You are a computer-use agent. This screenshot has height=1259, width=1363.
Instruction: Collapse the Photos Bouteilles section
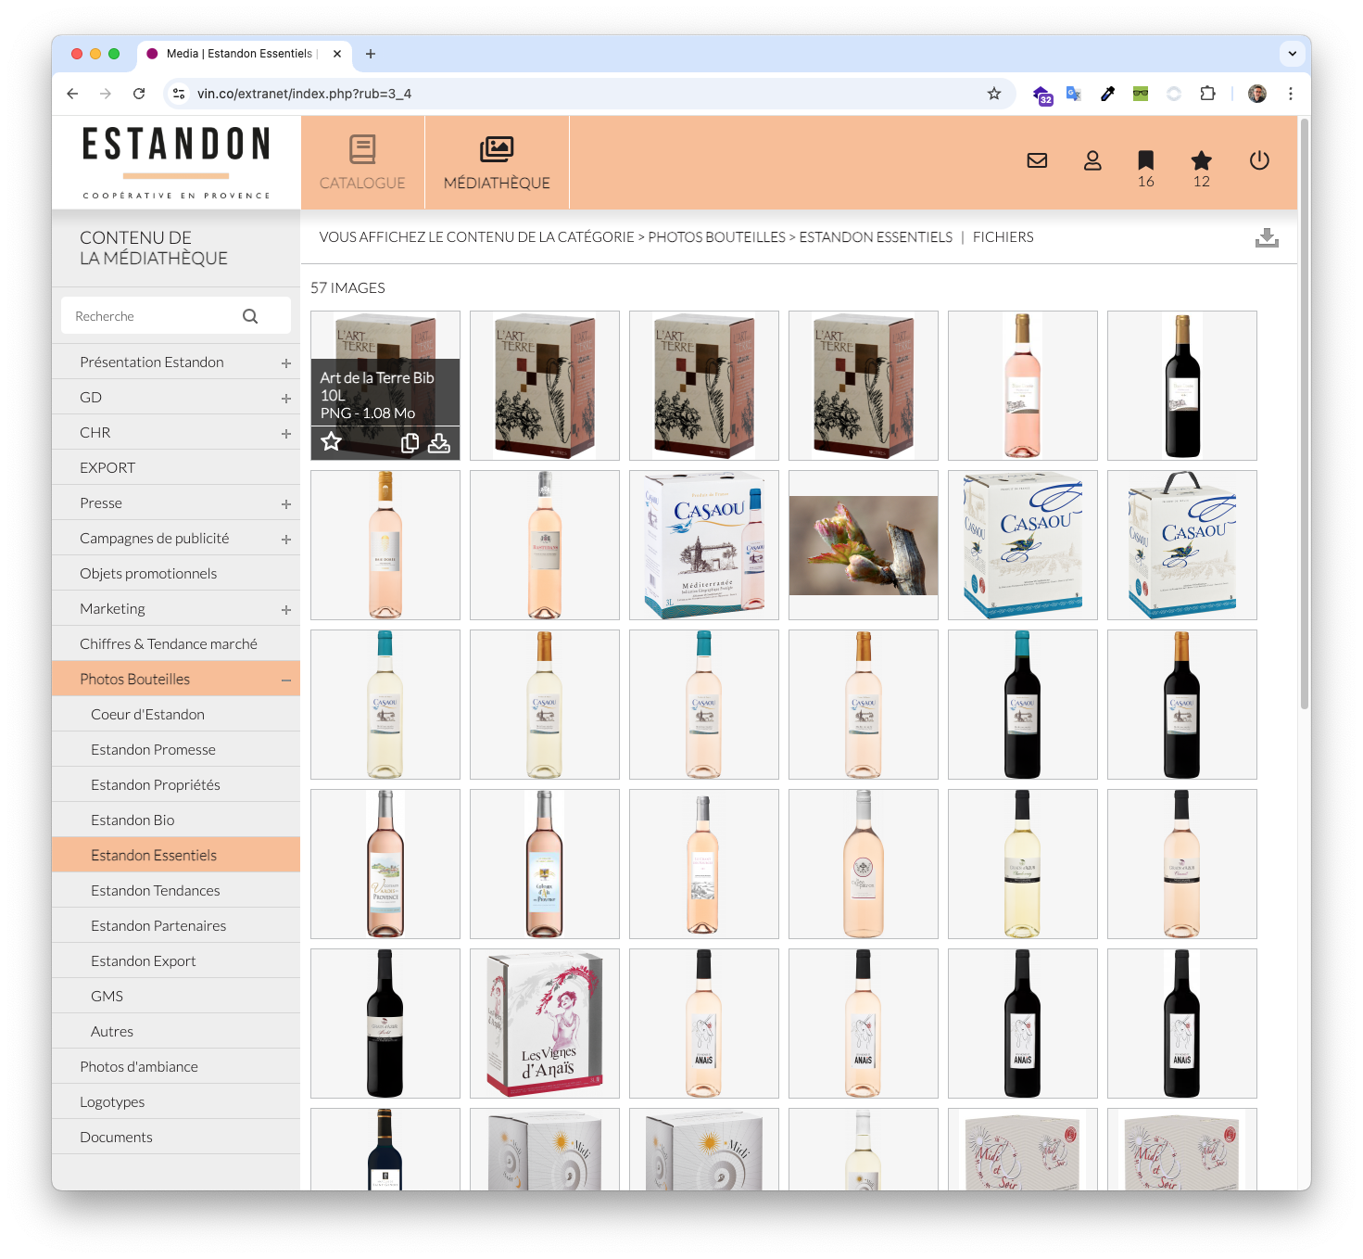pos(286,680)
